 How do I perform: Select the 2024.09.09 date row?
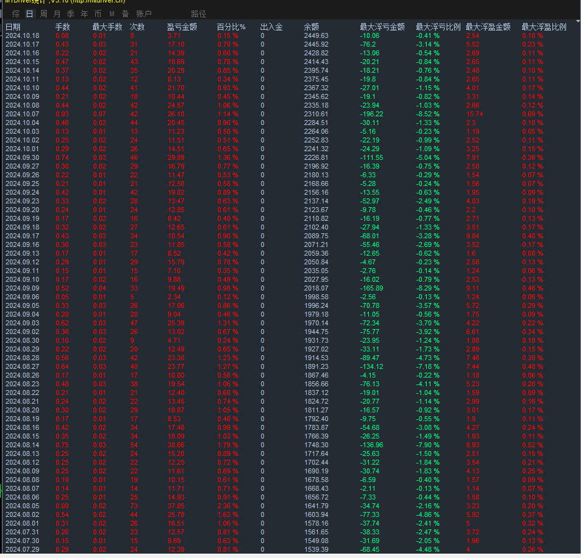tap(22, 288)
